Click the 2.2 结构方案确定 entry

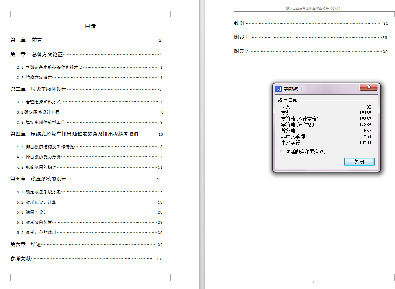[89, 77]
